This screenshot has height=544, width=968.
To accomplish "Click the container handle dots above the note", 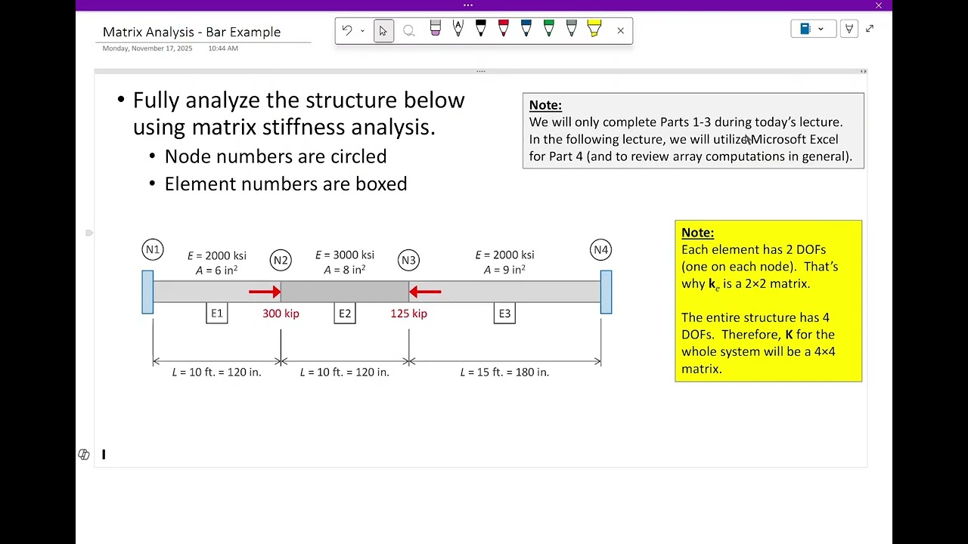I will (480, 71).
